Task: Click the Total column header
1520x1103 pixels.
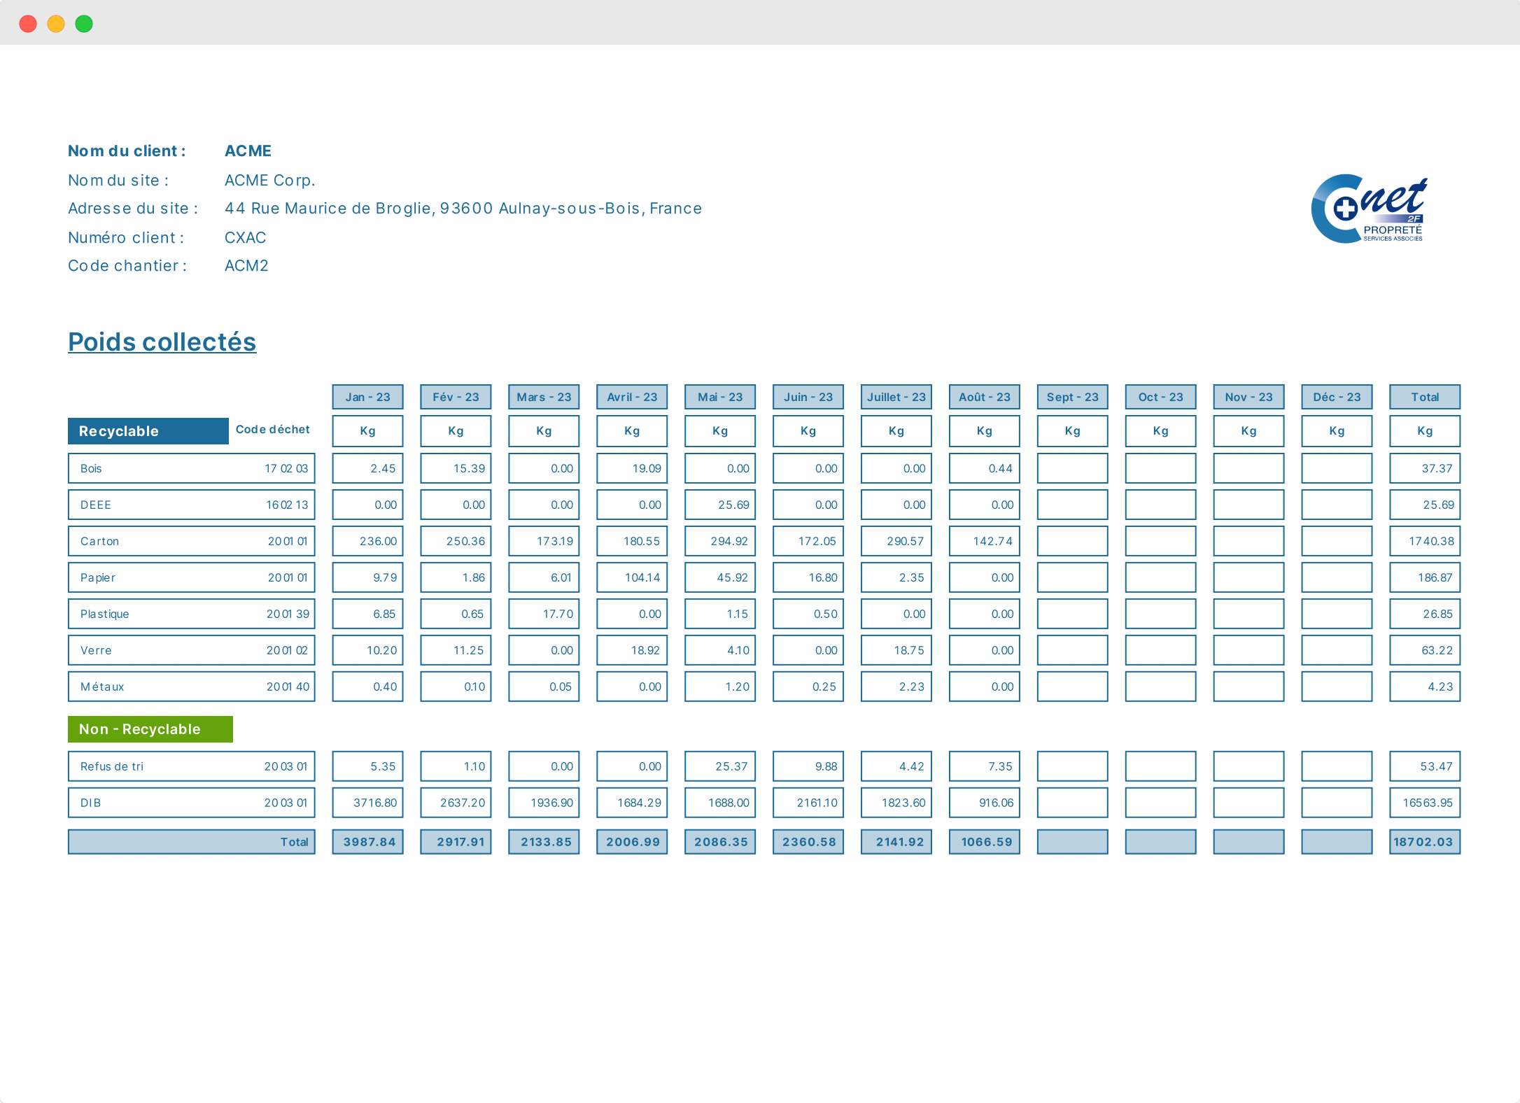Action: [x=1424, y=397]
